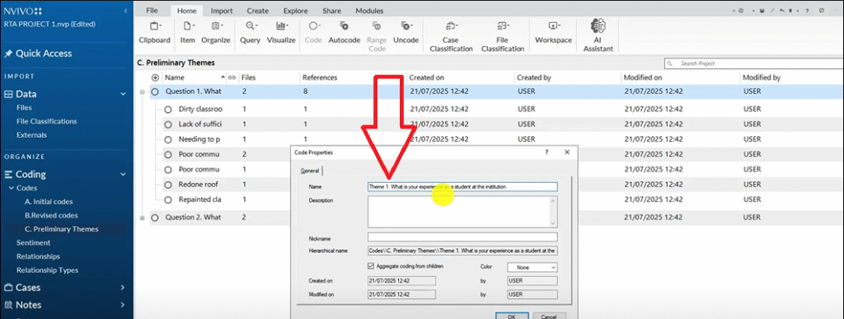This screenshot has height=319, width=844.
Task: Open the Color dropdown set to None
Action: pos(532,267)
